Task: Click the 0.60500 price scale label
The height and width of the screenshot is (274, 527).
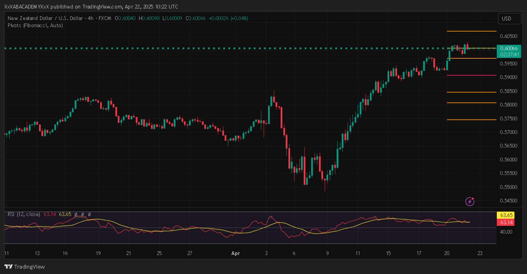Action: click(x=508, y=36)
